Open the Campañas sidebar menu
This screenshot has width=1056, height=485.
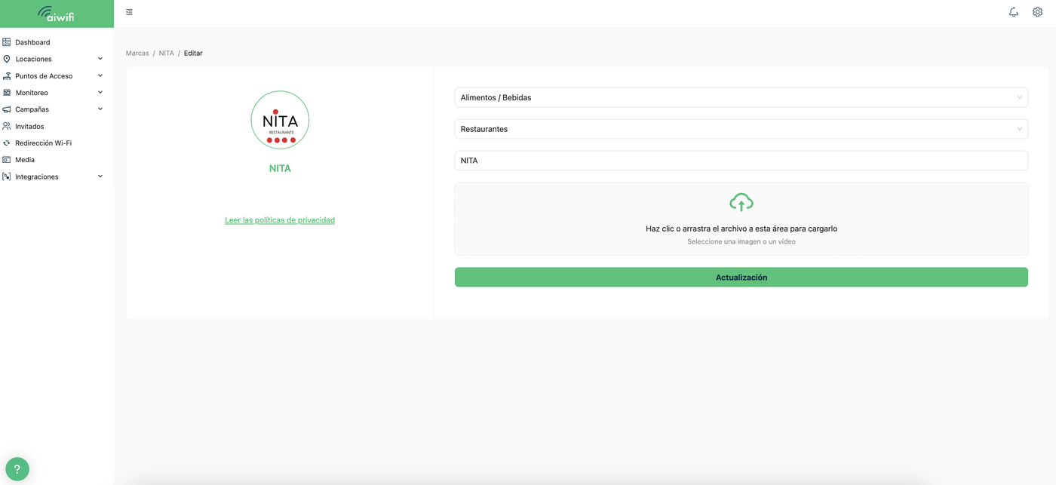[32, 109]
